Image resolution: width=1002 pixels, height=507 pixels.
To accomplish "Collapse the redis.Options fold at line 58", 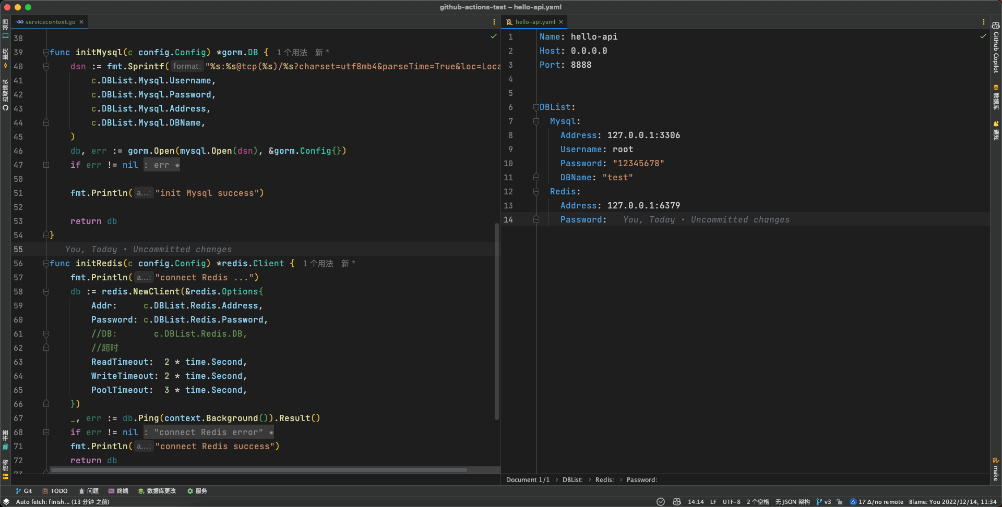I will pyautogui.click(x=46, y=292).
